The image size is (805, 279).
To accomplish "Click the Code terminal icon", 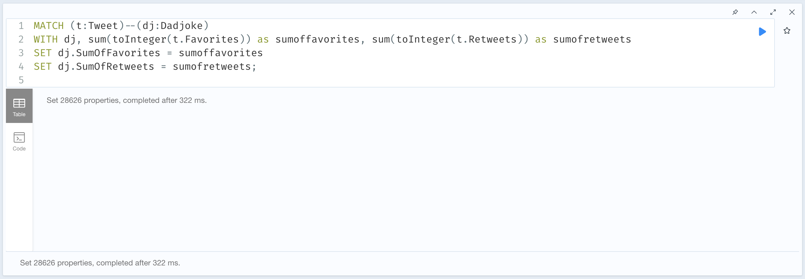I will click(x=19, y=137).
